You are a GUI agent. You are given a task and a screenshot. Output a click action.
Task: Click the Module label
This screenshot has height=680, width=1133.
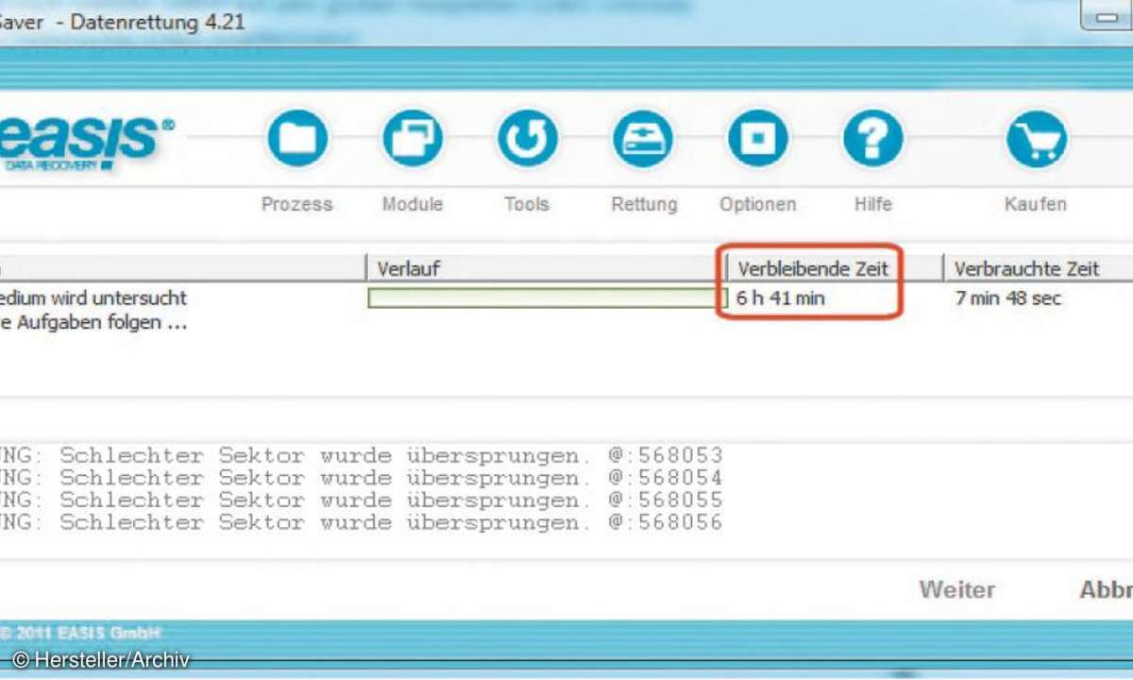[413, 204]
